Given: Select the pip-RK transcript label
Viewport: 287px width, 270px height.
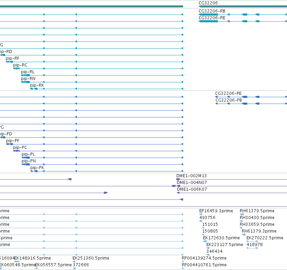Looking at the screenshot, I should point(37,85).
